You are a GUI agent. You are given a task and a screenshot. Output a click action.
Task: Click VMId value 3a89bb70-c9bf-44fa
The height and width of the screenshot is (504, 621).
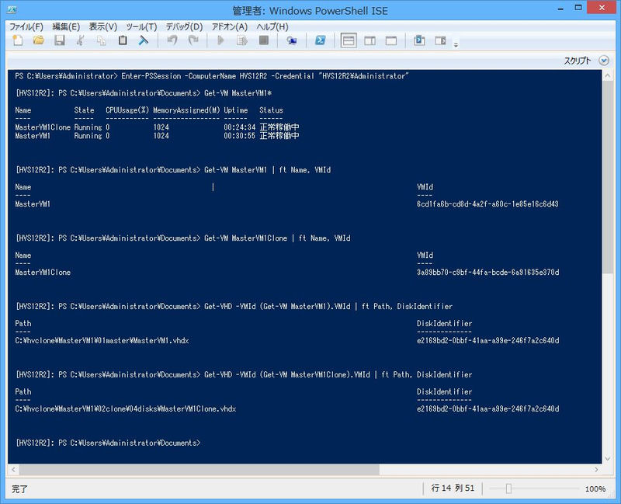488,273
